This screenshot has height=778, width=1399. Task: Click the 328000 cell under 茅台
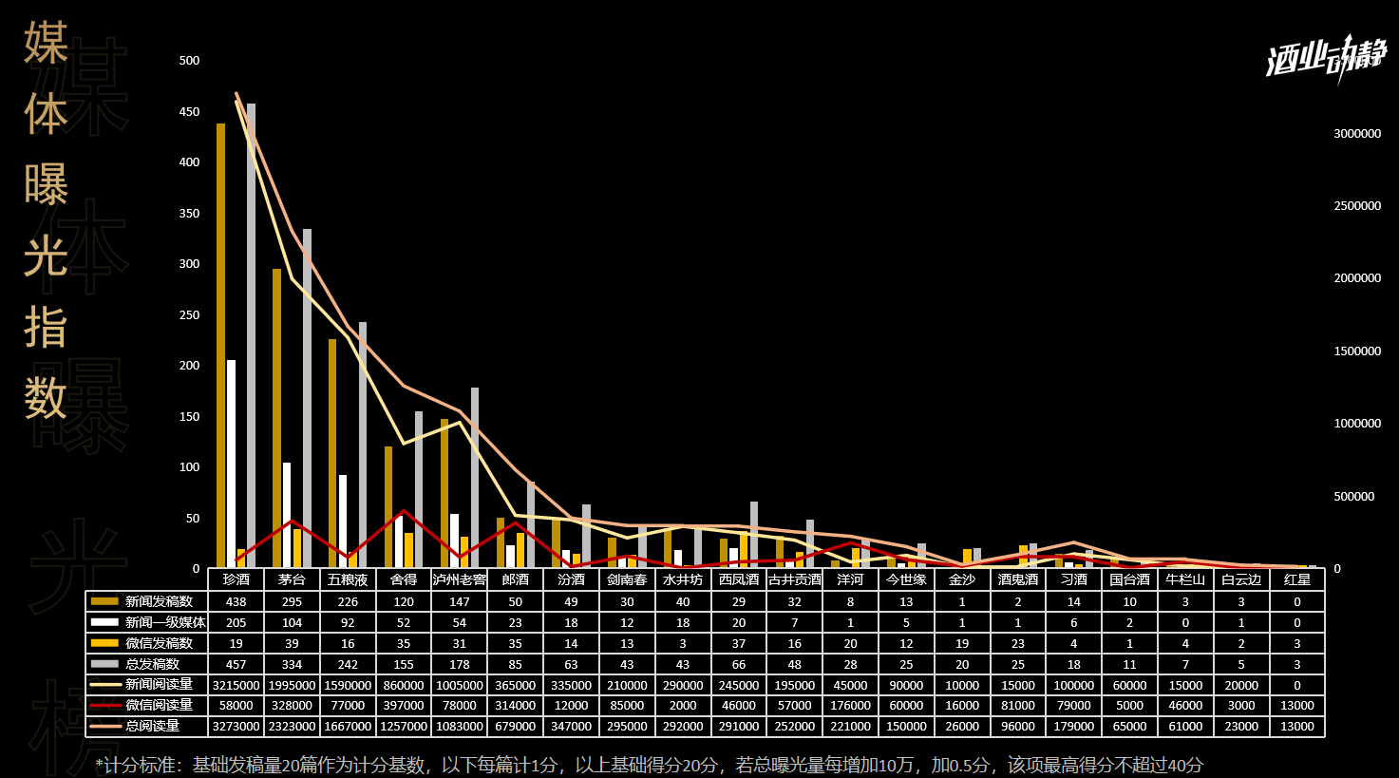[292, 705]
